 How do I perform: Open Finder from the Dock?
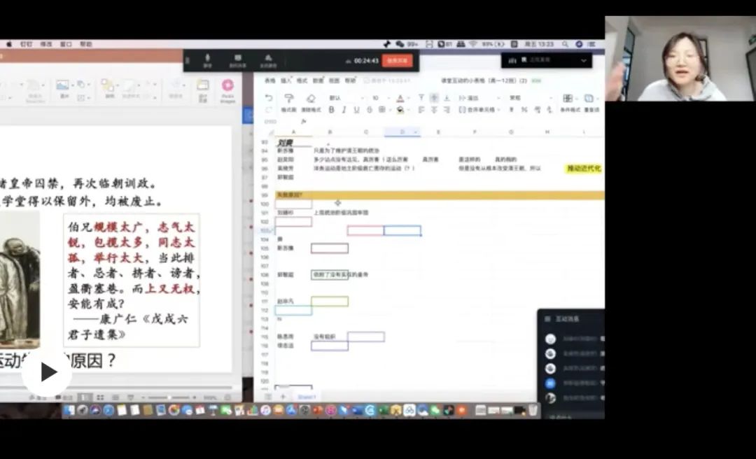pyautogui.click(x=70, y=410)
